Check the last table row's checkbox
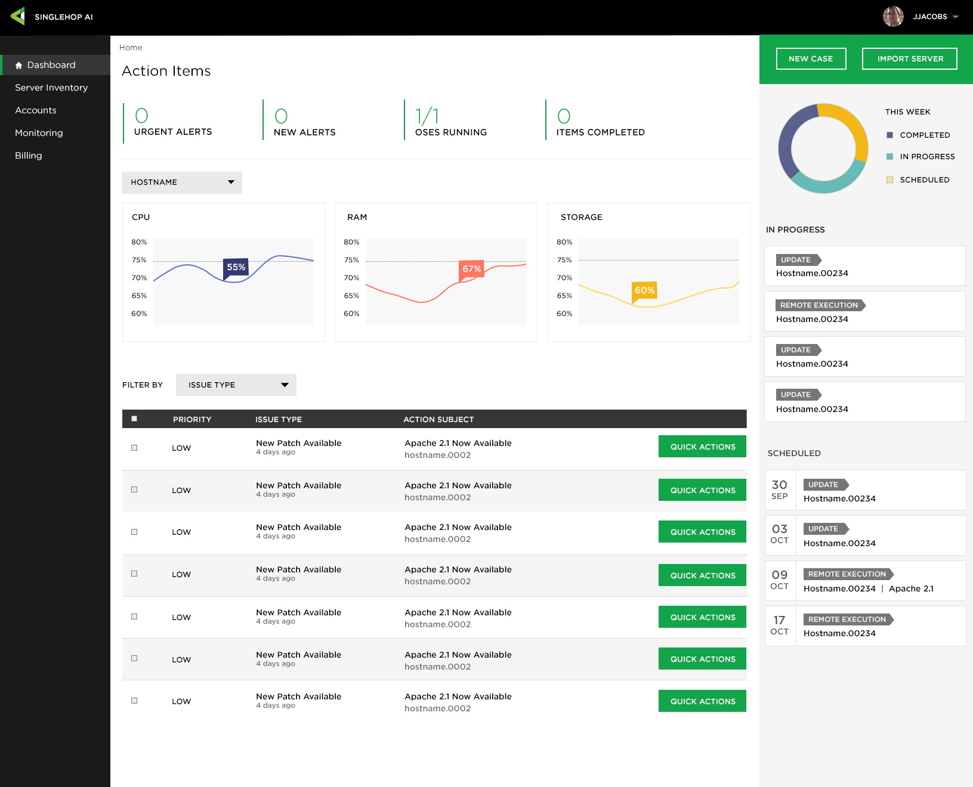Image resolution: width=973 pixels, height=787 pixels. [x=134, y=701]
